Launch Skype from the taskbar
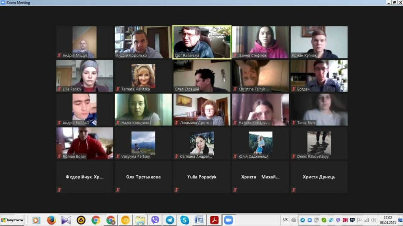 (x=184, y=220)
